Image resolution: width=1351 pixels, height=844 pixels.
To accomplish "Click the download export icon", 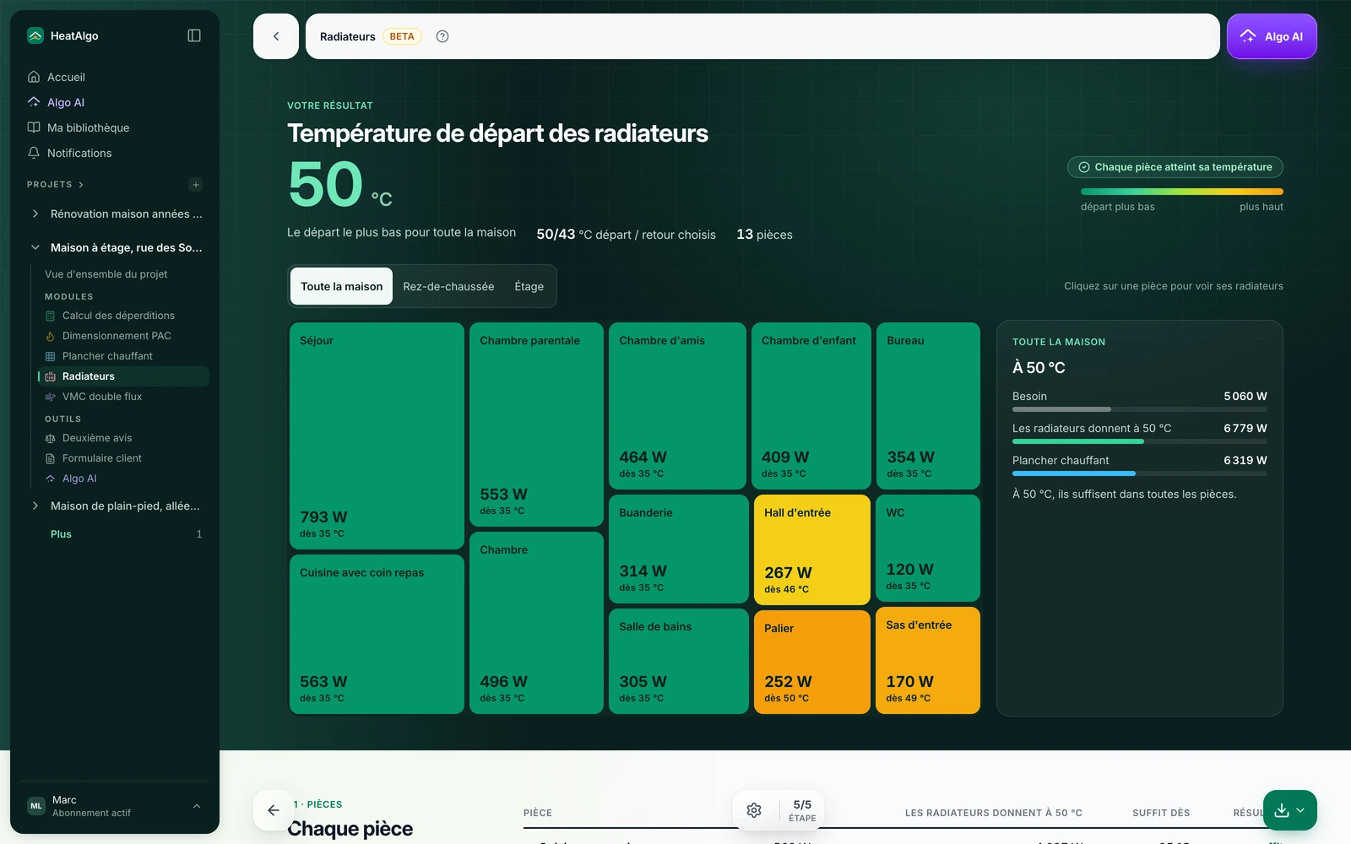I will click(1282, 810).
